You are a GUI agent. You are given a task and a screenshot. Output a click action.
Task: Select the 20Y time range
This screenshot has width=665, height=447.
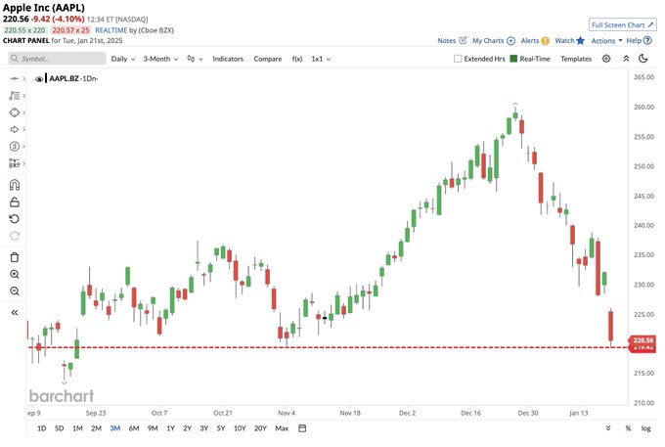click(260, 428)
